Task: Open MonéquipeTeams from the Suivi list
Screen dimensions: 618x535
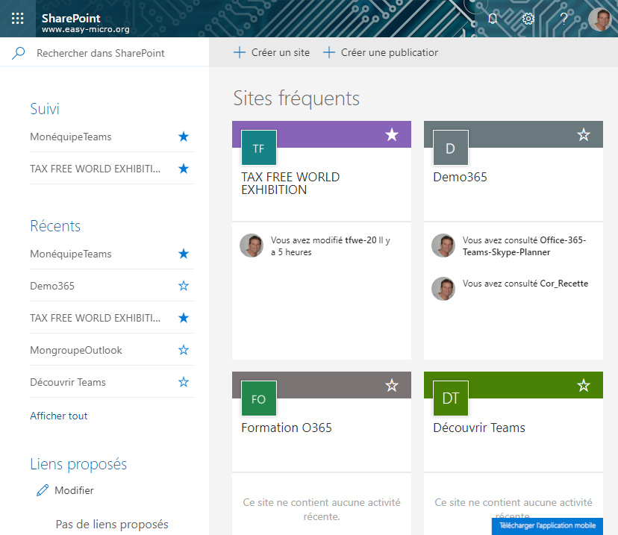Action: (x=71, y=137)
